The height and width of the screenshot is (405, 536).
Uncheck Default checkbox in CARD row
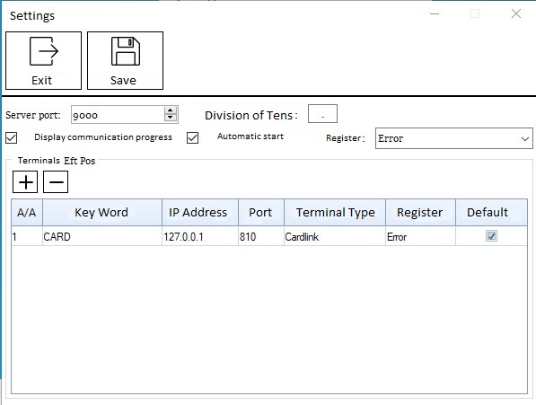tap(491, 236)
